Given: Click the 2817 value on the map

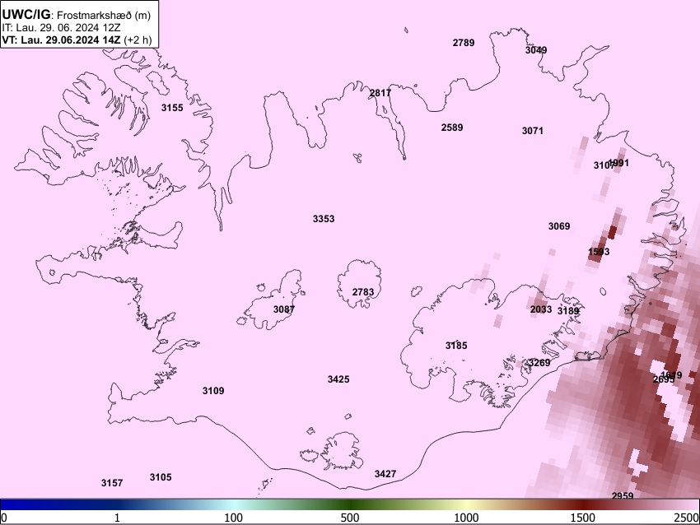Looking at the screenshot, I should (380, 93).
